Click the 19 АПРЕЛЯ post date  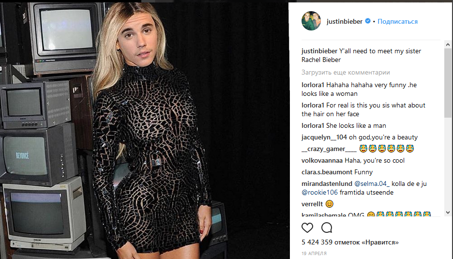(x=314, y=254)
